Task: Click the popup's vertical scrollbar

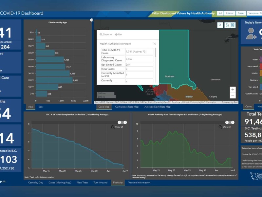Action: pos(155,53)
